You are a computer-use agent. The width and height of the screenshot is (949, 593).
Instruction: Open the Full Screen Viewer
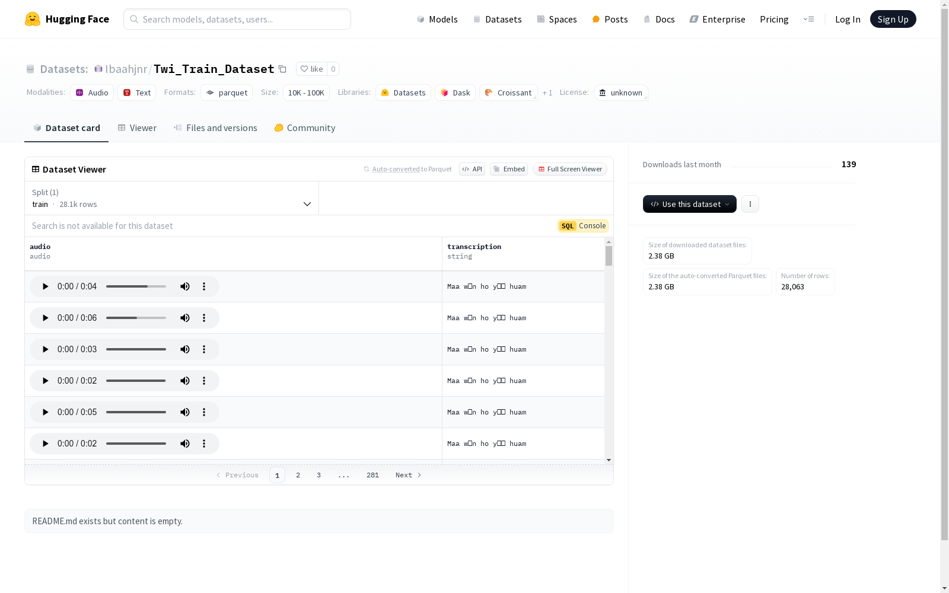click(x=570, y=169)
